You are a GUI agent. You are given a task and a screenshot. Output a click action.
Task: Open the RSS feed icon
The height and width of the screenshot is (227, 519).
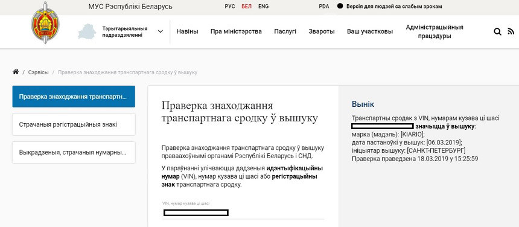click(511, 32)
